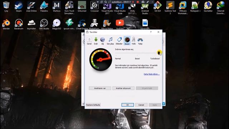
Task: Select the recorder pencil draw tool
Action: [x=148, y=2]
